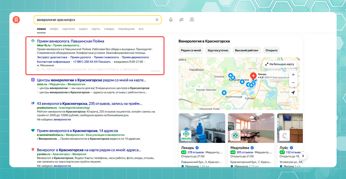346x179 pixels.
Task: Expand map via На большую карту
Action: [x=279, y=64]
